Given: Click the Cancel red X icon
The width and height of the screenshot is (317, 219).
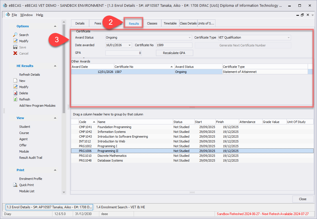Looking at the screenshot, I should [16, 53].
